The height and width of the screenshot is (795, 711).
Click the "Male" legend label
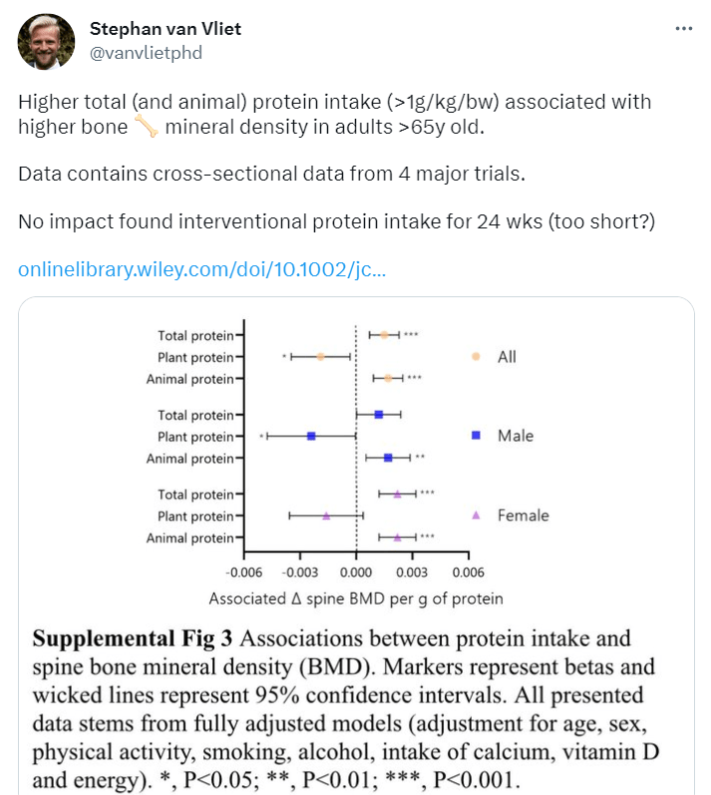point(516,436)
